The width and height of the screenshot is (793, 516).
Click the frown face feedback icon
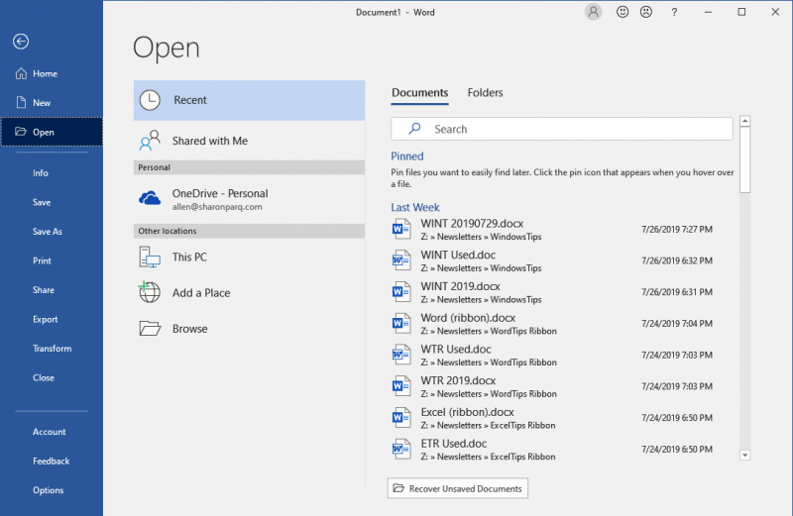[646, 13]
